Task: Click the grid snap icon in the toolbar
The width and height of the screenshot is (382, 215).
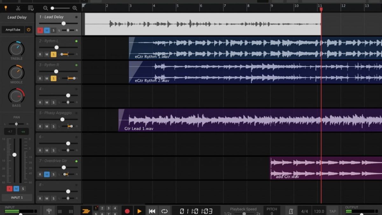Action: tap(30, 8)
